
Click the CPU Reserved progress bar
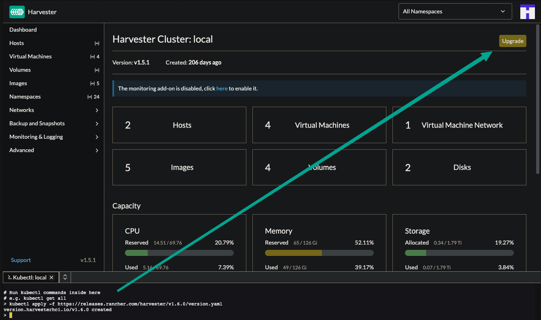pyautogui.click(x=179, y=253)
